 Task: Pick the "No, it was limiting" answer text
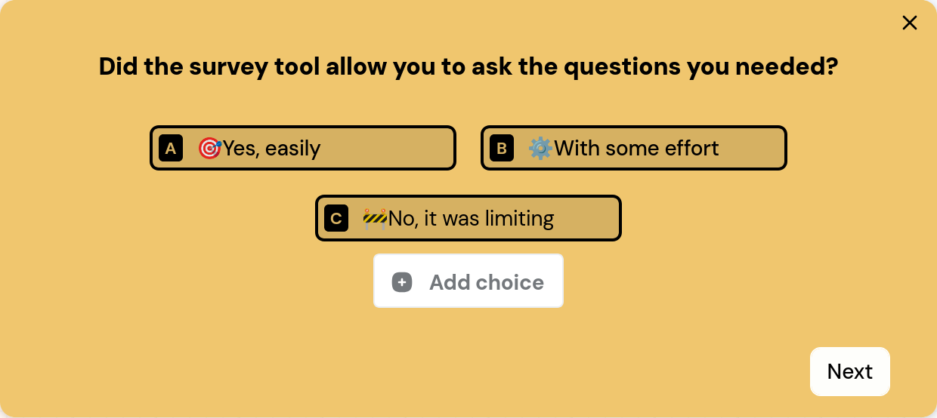[472, 219]
